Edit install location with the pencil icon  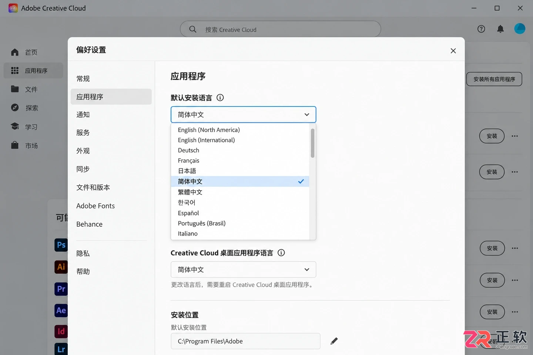coord(334,341)
